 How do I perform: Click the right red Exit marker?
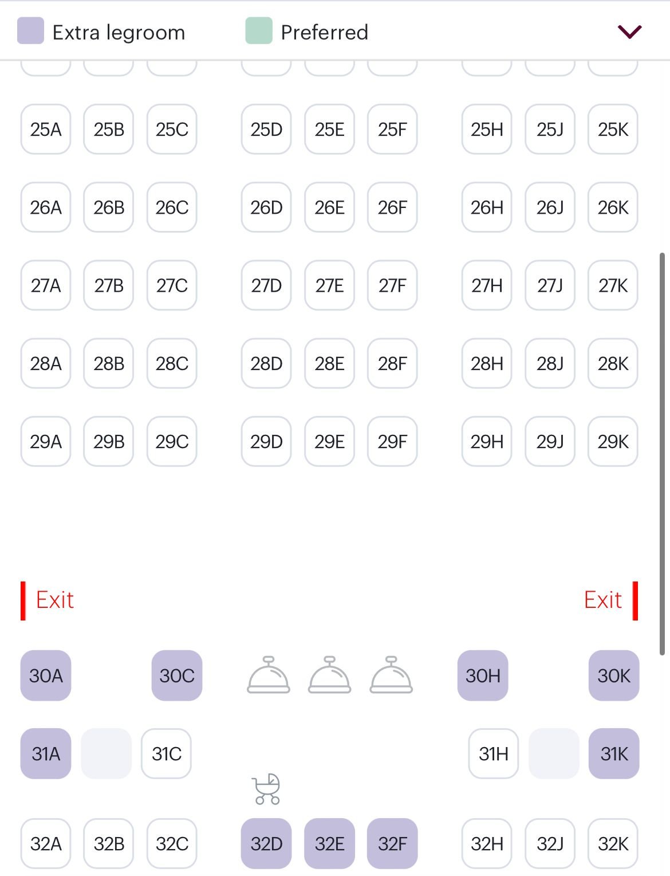click(x=610, y=600)
